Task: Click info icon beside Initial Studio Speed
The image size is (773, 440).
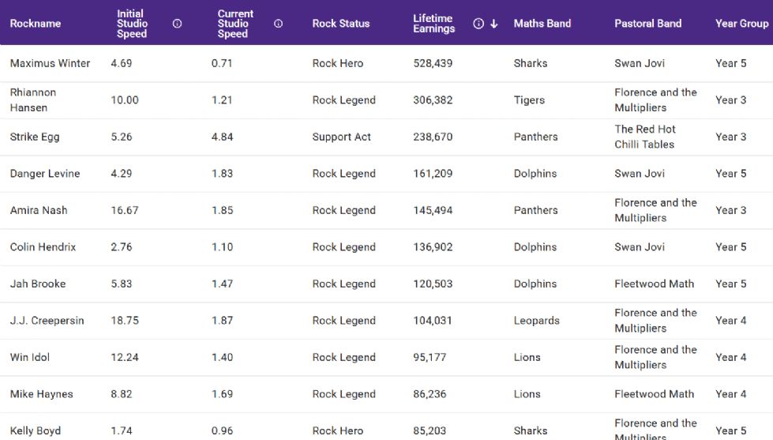Action: coord(177,24)
